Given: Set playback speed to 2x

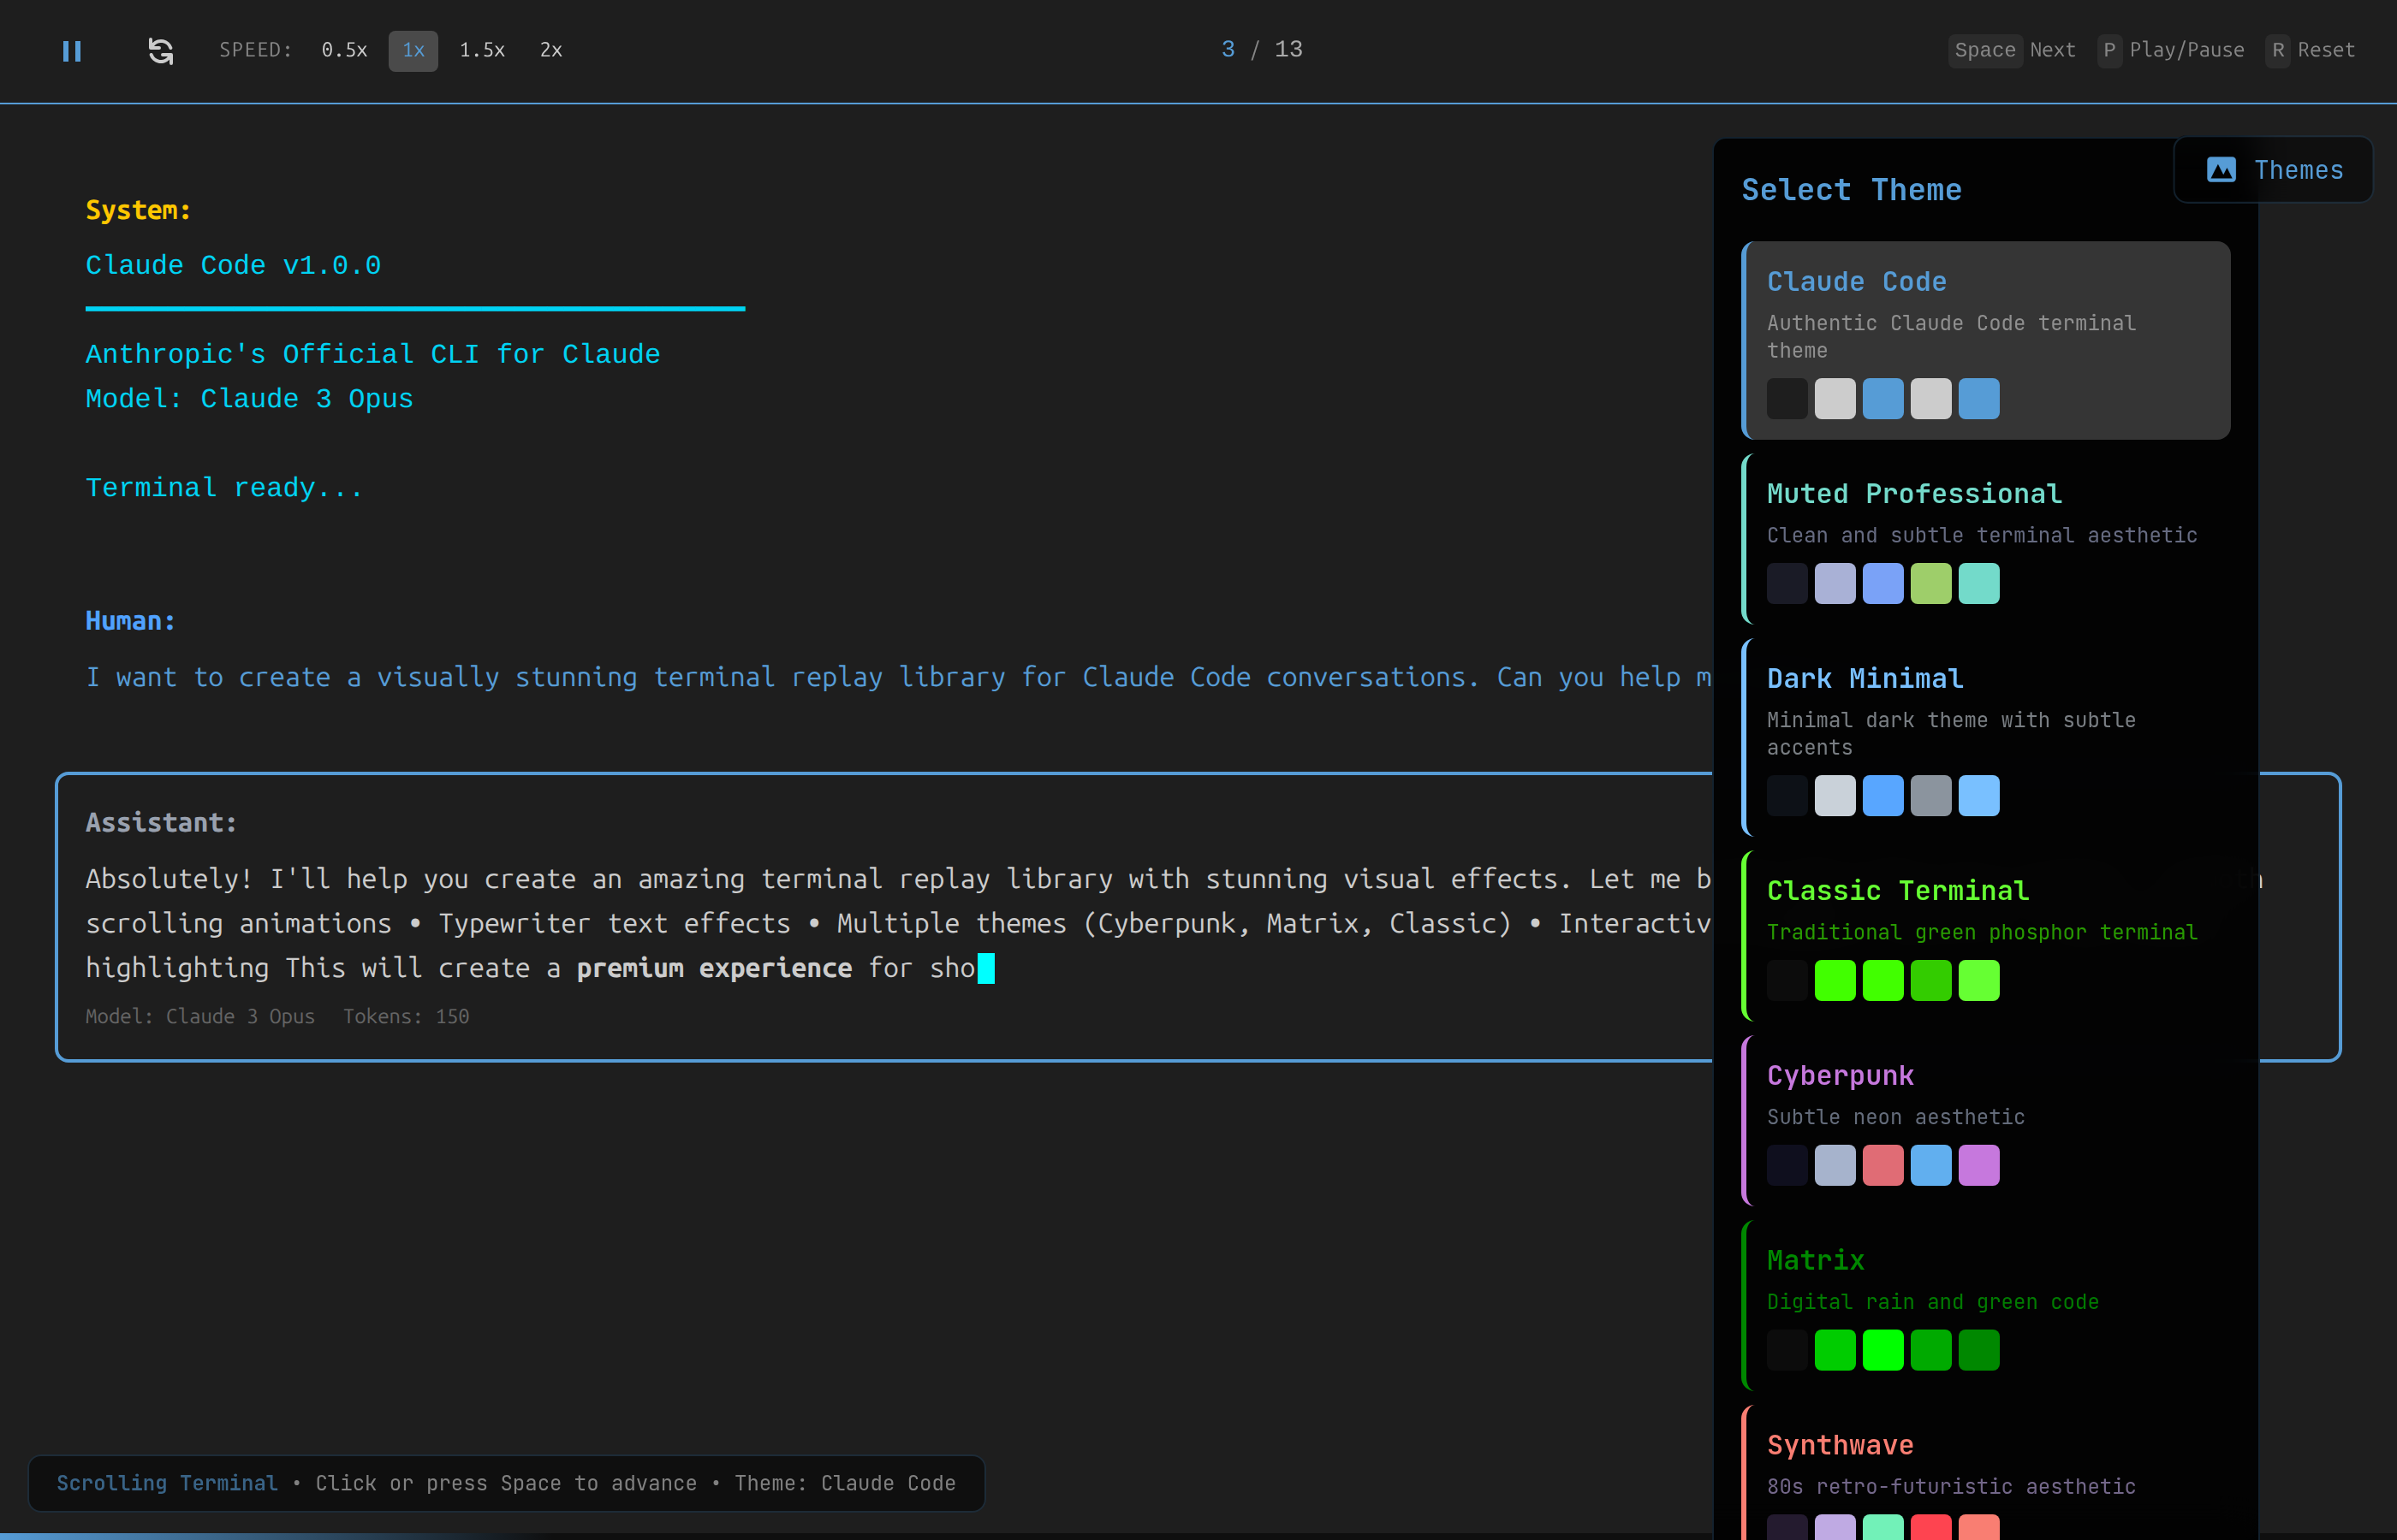Looking at the screenshot, I should coord(551,50).
